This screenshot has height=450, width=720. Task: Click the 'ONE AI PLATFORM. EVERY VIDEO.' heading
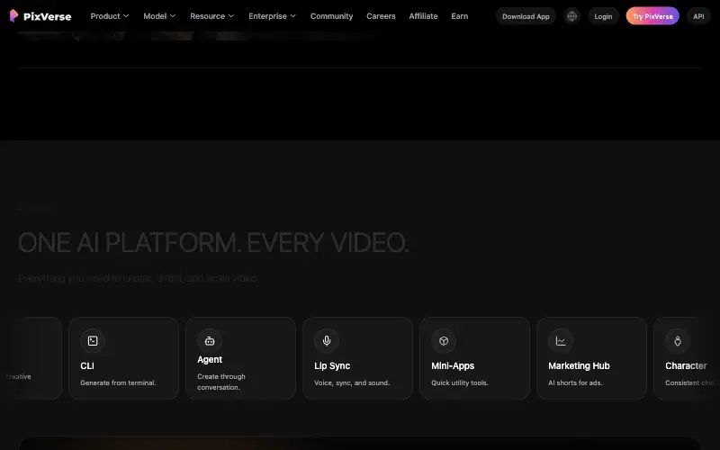click(x=213, y=242)
